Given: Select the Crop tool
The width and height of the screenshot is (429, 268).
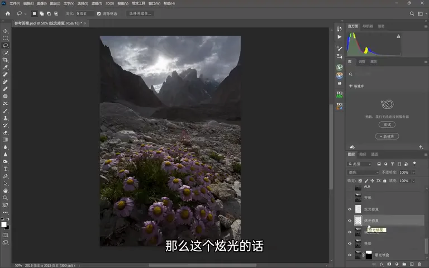Looking at the screenshot, I should point(5,60).
